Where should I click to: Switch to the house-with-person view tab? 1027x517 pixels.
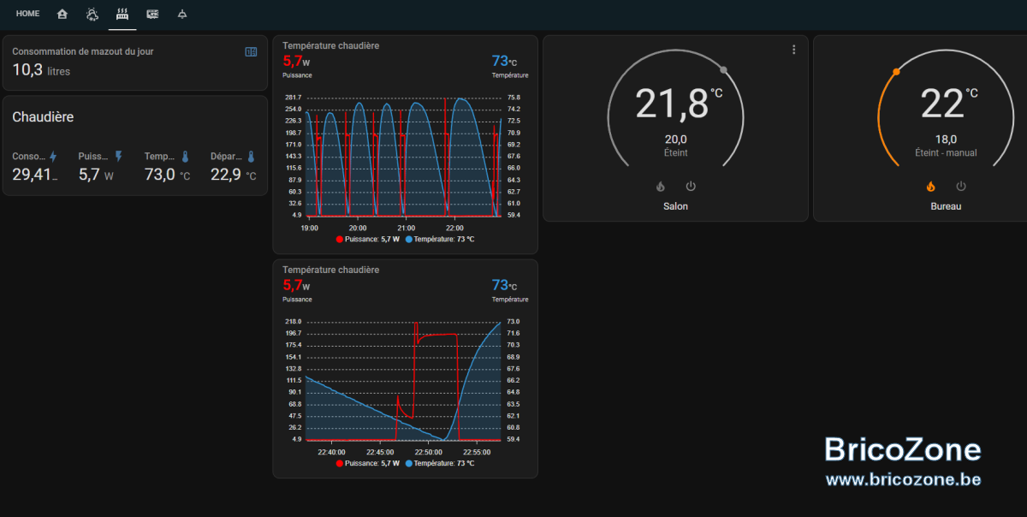coord(62,14)
